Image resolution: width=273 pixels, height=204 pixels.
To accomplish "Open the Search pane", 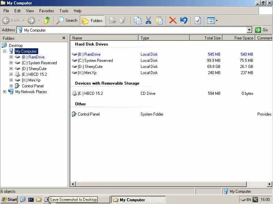I will click(x=67, y=20).
